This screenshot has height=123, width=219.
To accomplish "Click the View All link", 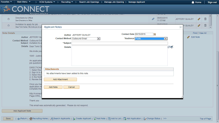I will [x=203, y=33].
